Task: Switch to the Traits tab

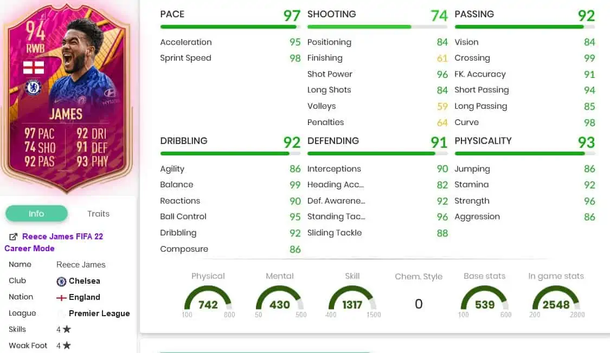Action: [x=99, y=213]
